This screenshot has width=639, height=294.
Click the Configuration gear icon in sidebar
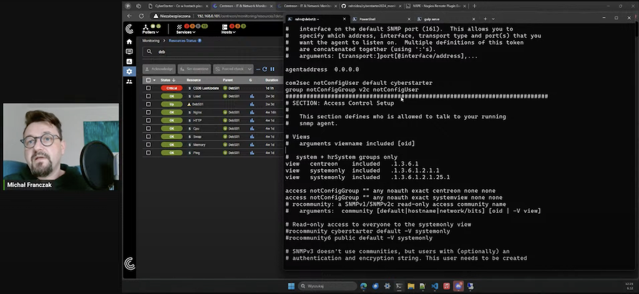[x=129, y=71]
